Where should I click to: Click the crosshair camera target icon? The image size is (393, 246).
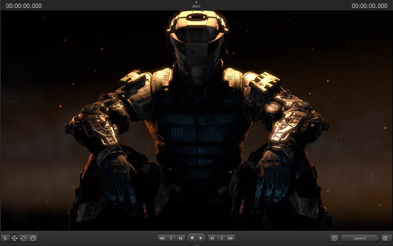pos(334,238)
